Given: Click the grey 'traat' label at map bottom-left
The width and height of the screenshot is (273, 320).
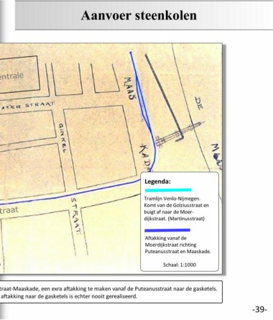Looking at the screenshot, I should click(x=9, y=210).
